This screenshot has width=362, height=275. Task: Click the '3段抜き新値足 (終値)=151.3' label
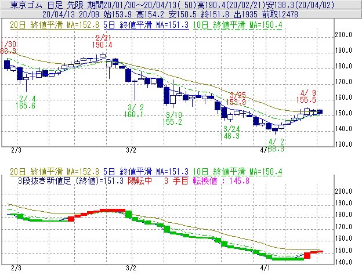71,181
